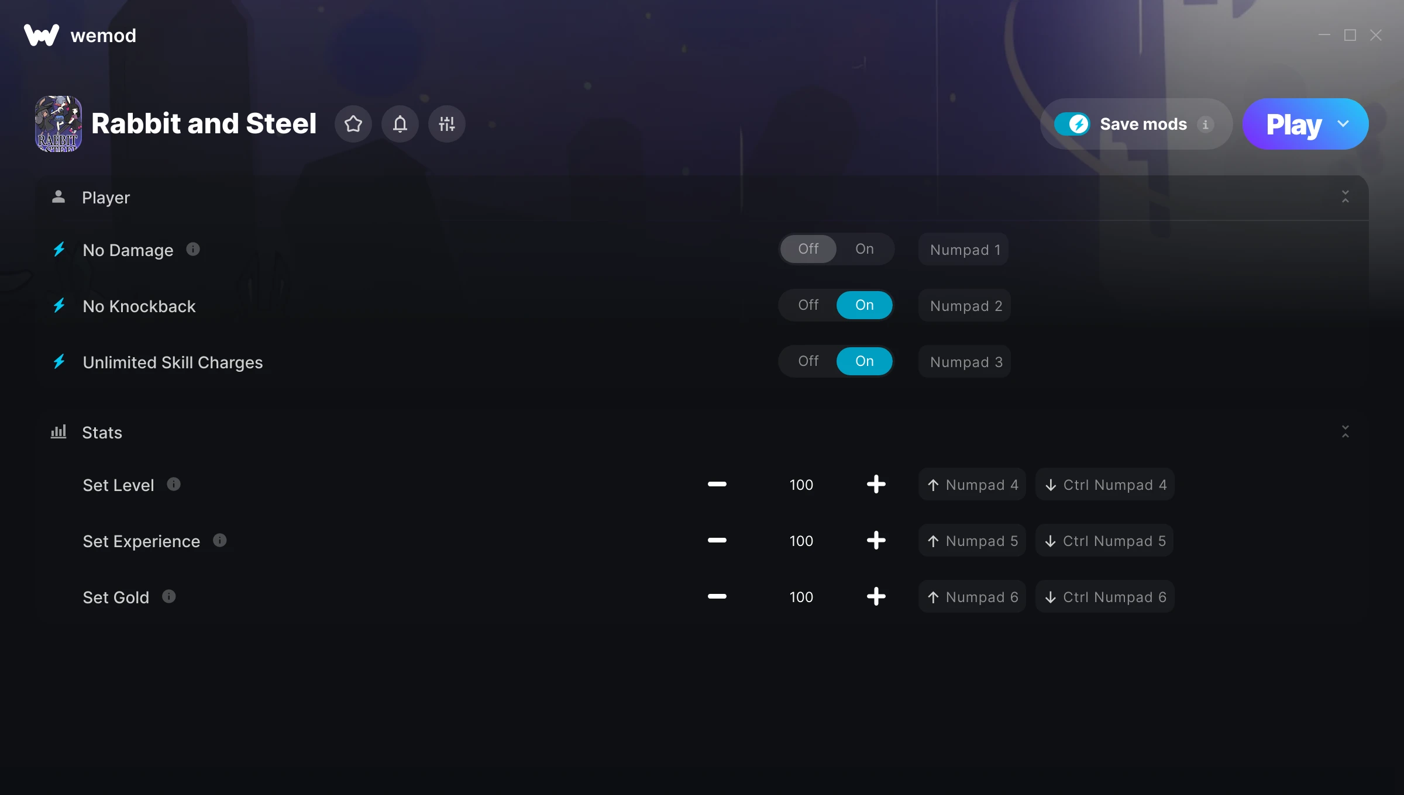Open the Play button dropdown arrow
The height and width of the screenshot is (795, 1404).
tap(1343, 124)
